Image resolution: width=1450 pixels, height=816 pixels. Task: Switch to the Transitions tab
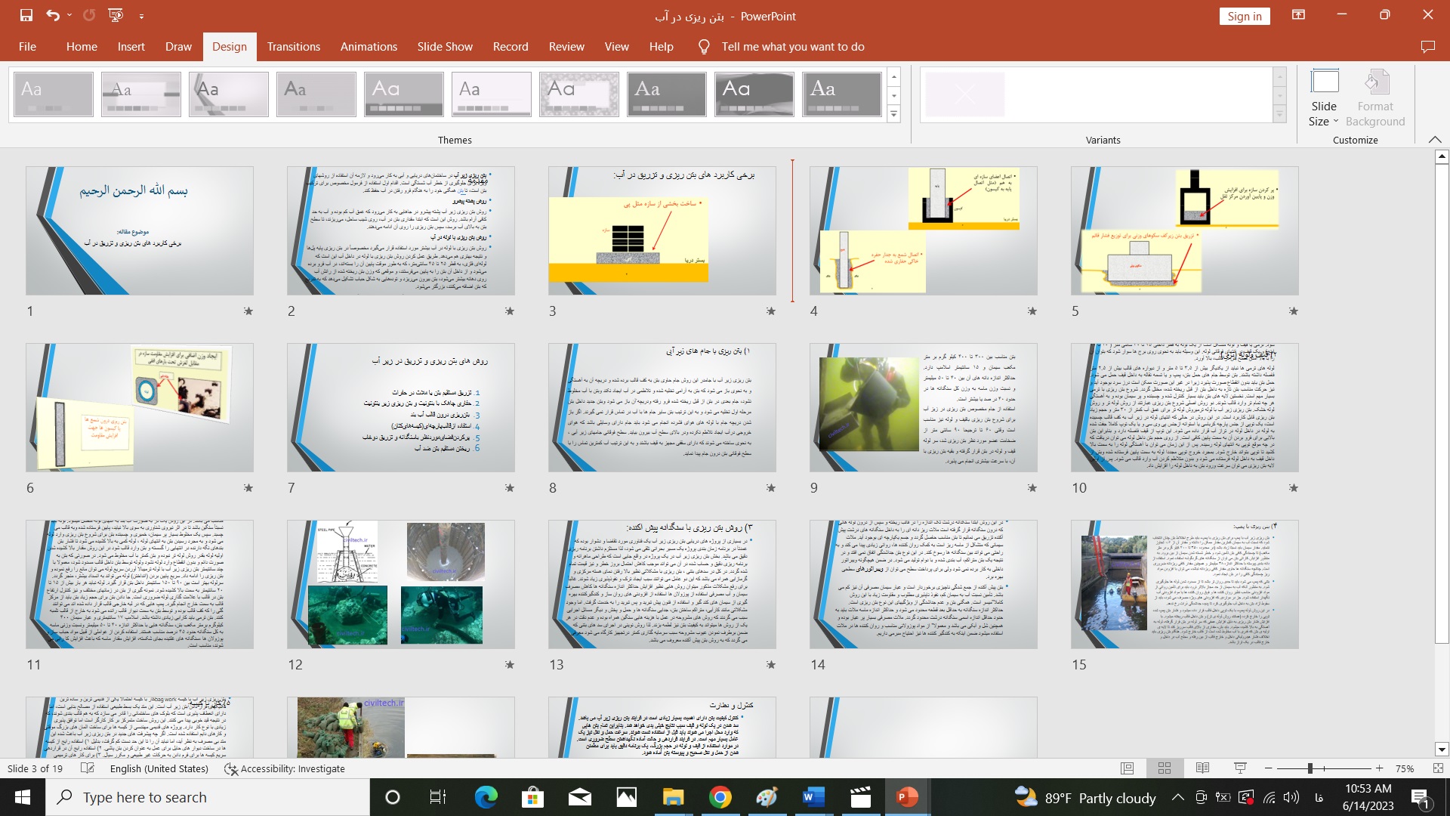[293, 46]
